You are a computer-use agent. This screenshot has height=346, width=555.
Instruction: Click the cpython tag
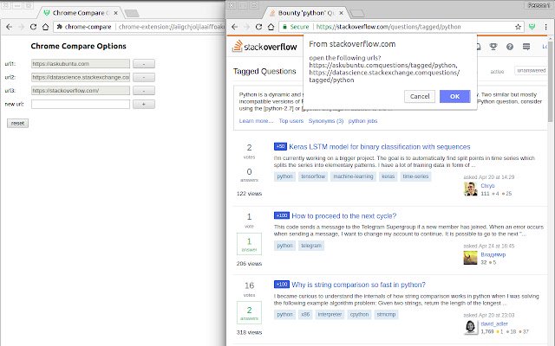[x=359, y=315]
